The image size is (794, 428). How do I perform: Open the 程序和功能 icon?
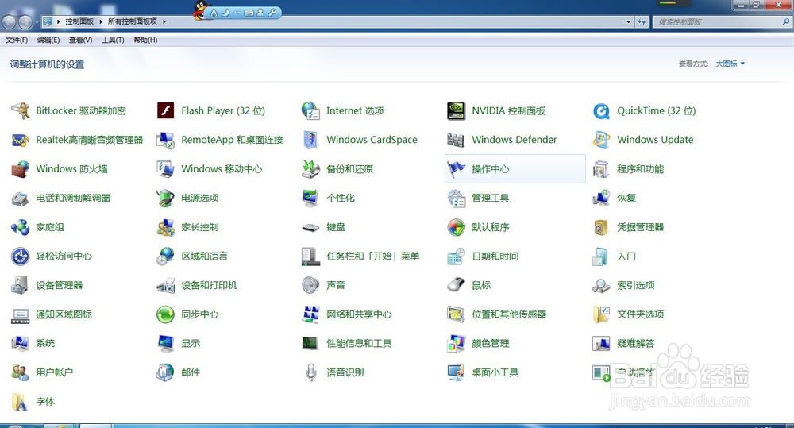(601, 169)
